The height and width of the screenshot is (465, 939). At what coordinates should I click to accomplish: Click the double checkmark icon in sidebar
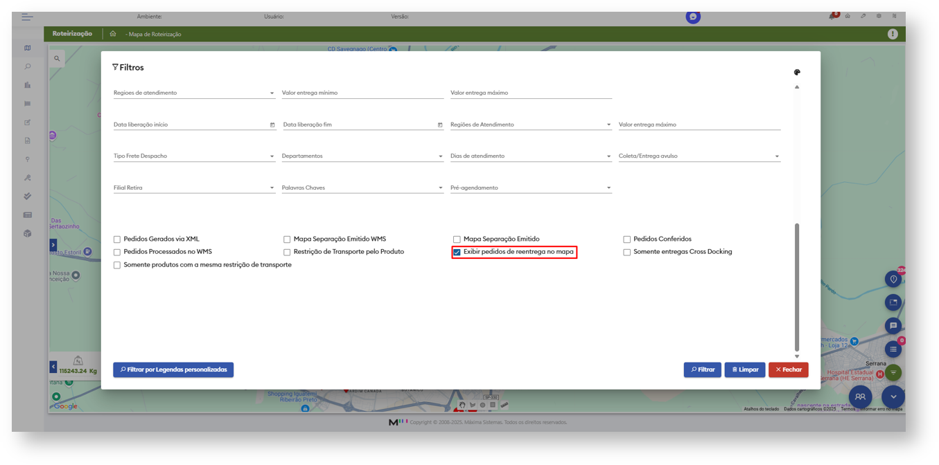coord(28,197)
